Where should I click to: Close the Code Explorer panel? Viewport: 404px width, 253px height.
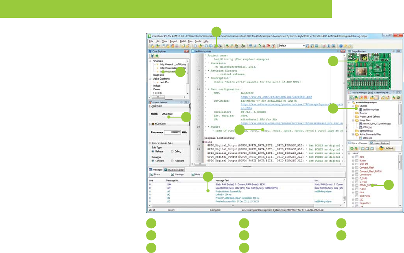[x=186, y=51]
